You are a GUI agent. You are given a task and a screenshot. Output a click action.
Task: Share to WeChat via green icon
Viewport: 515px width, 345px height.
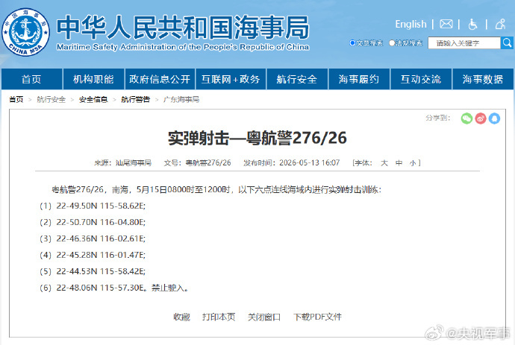[466, 118]
